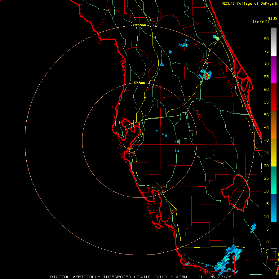
Task: Click the 35 value on the scale
Action: (x=266, y=153)
